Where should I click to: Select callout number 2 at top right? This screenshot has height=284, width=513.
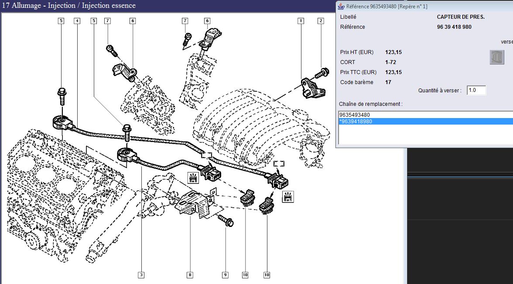pos(321,20)
